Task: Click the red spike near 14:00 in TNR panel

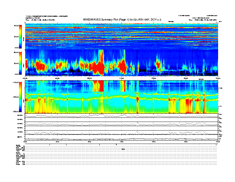Action: coord(137,102)
